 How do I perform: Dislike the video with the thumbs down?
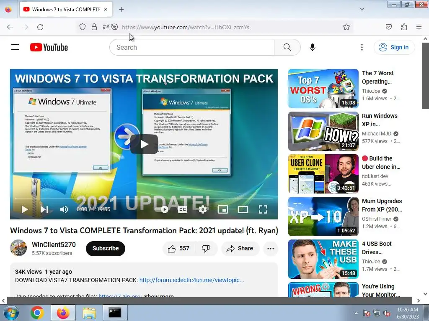point(207,248)
